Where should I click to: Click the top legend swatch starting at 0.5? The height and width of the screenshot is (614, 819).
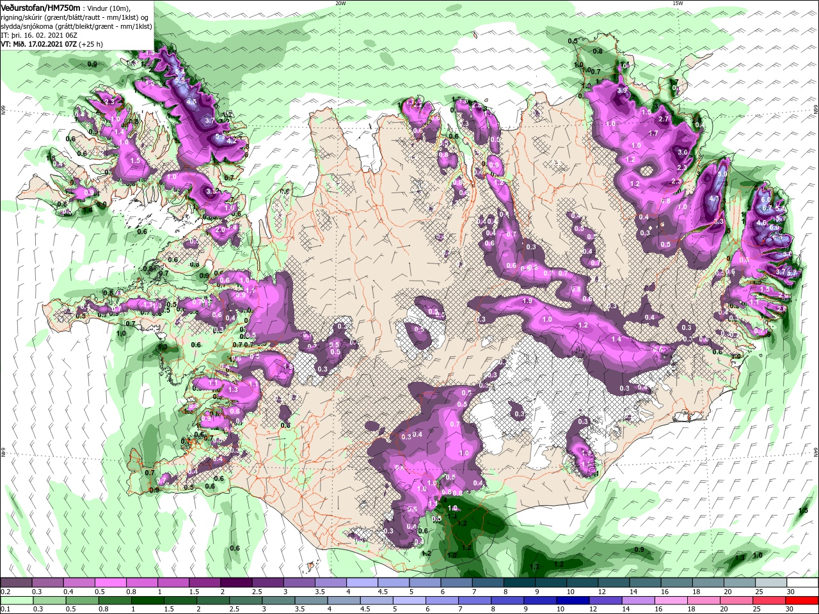(110, 583)
